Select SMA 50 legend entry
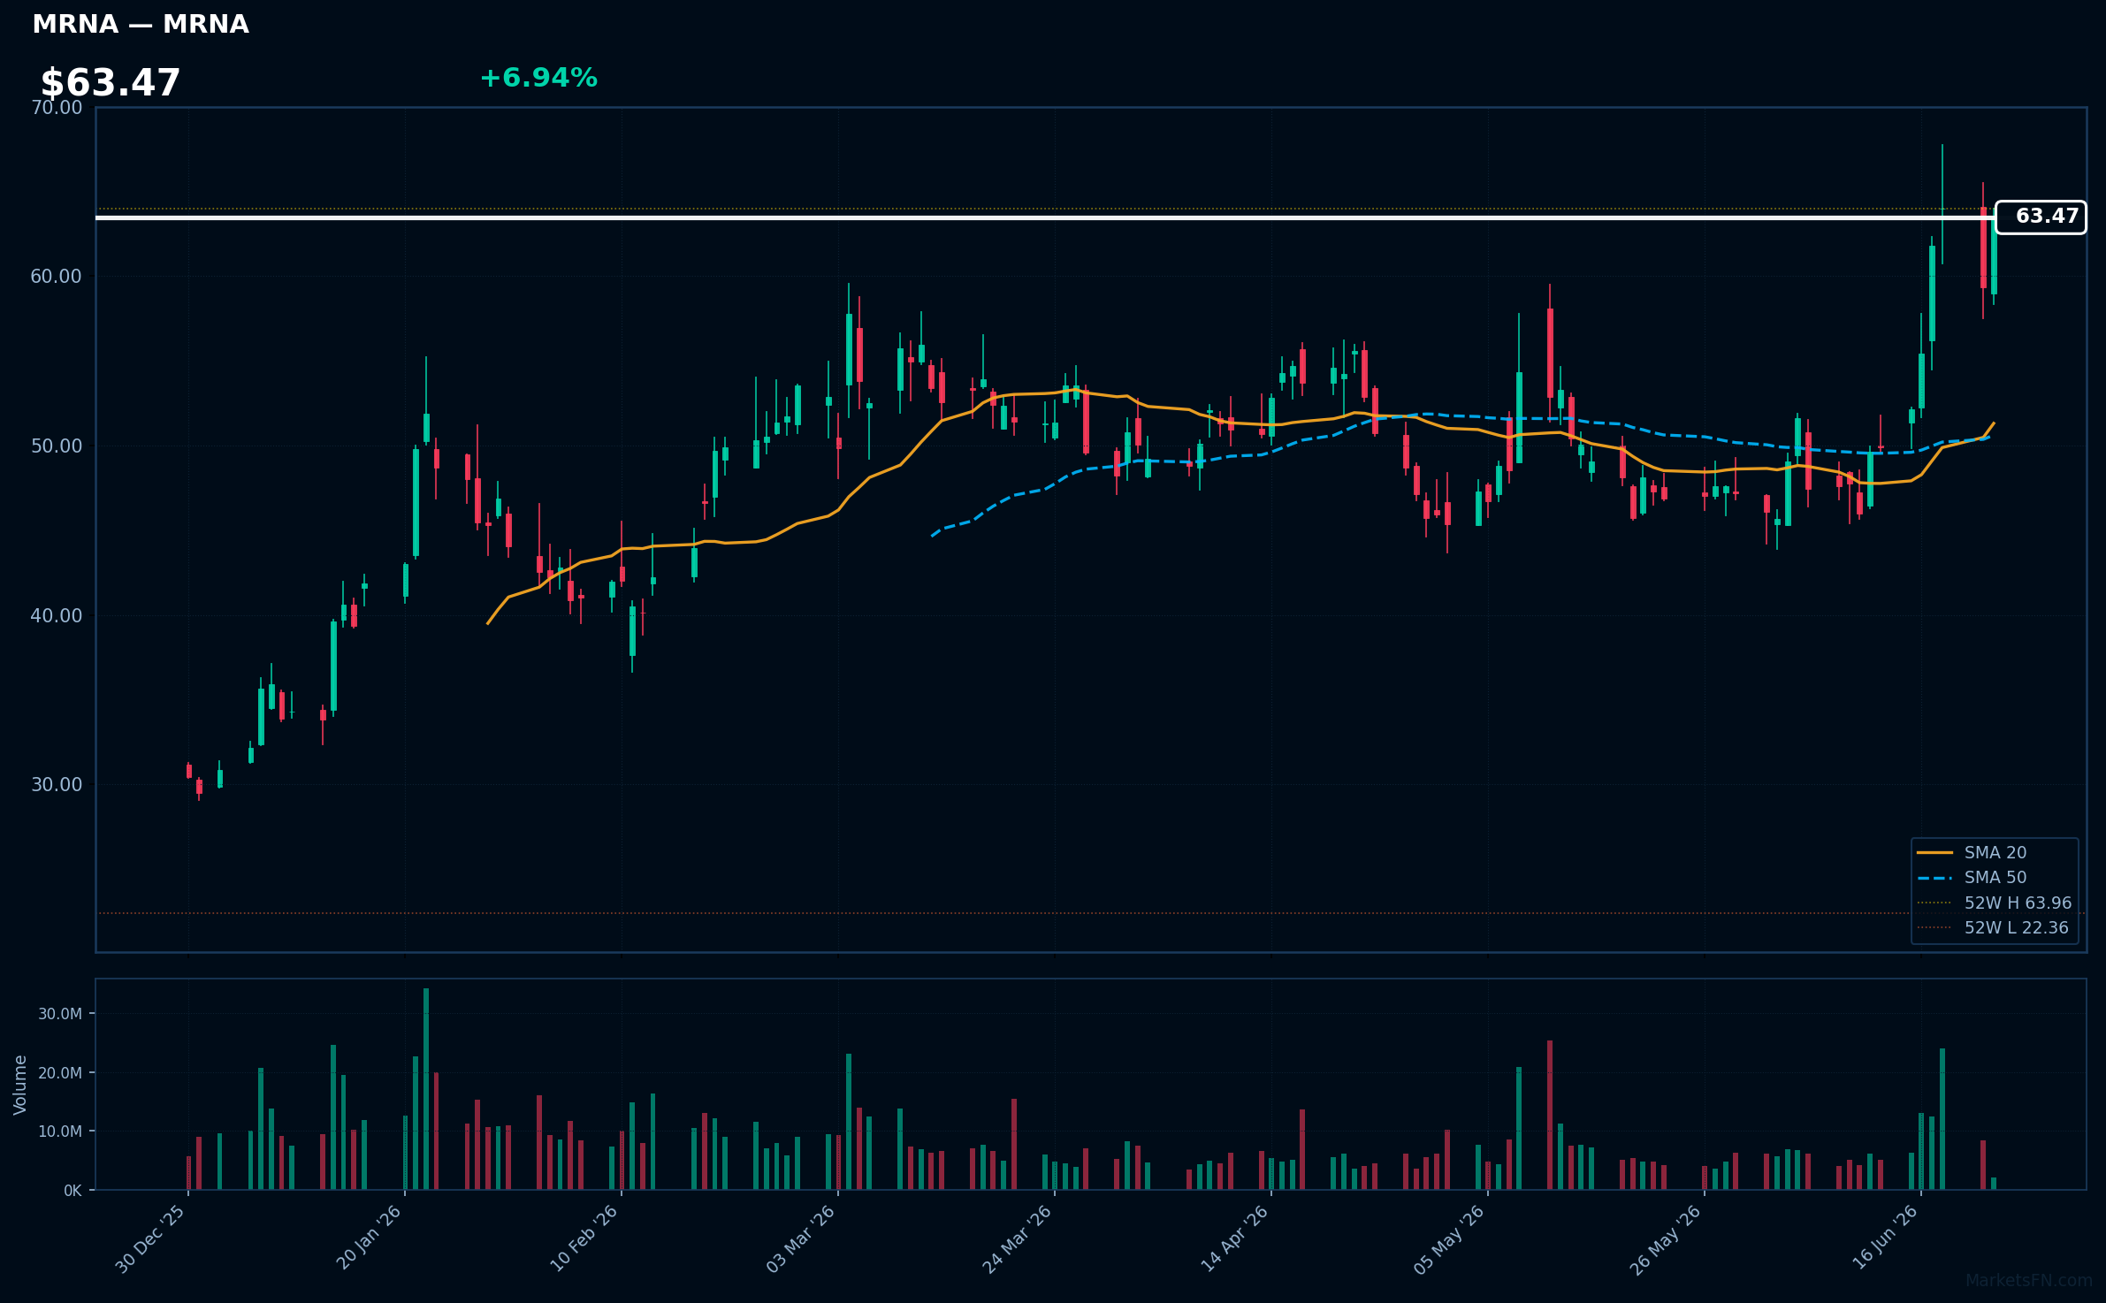2106x1303 pixels. (x=1995, y=878)
